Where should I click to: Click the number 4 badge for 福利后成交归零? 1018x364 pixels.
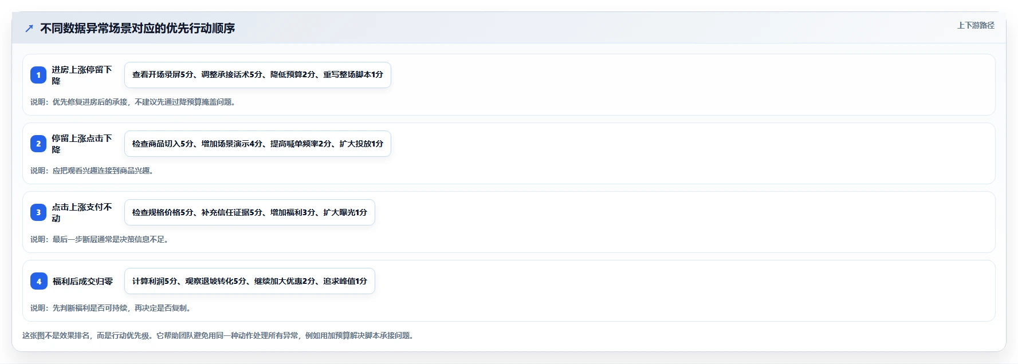38,281
